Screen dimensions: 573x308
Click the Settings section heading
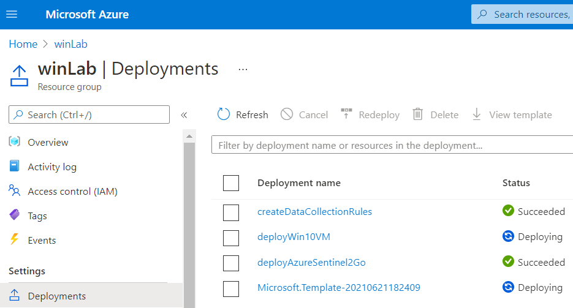point(27,271)
